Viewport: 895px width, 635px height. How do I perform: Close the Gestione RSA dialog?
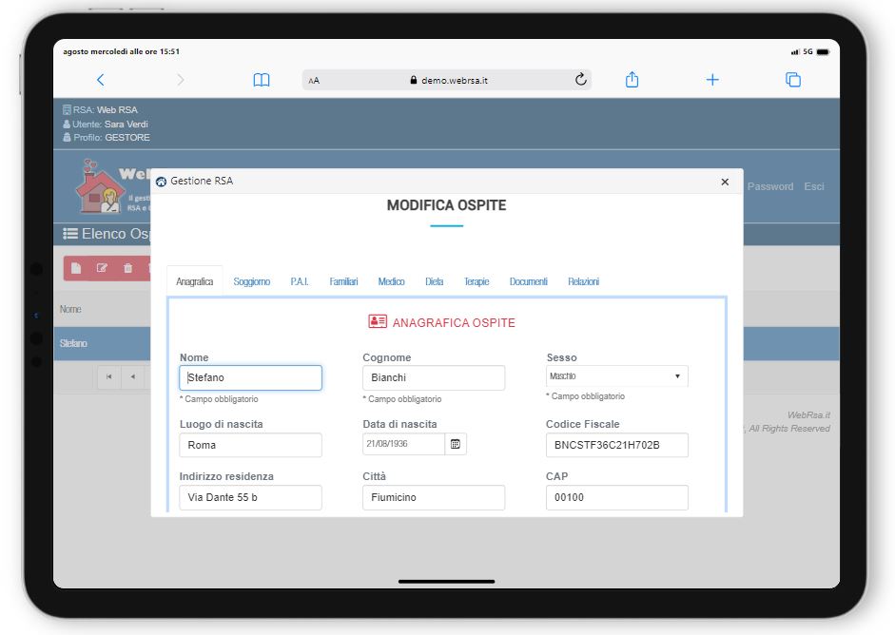click(725, 182)
